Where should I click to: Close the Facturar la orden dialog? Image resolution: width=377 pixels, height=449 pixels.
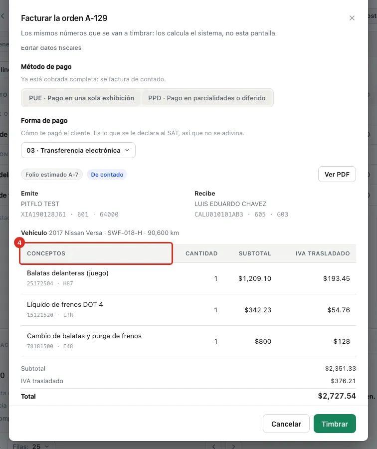point(352,18)
